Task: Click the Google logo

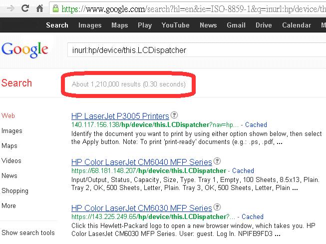Action: (x=25, y=50)
